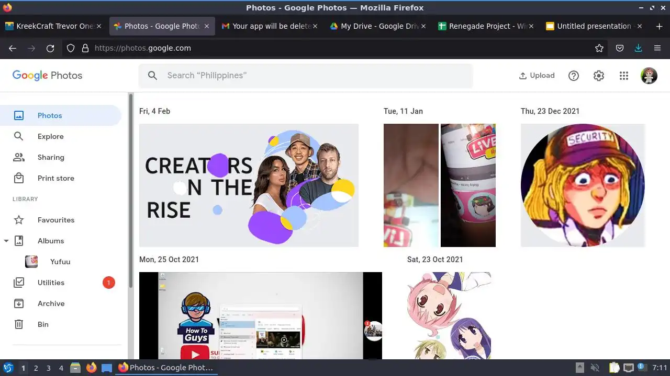670x376 pixels.
Task: Open the pink-haired anime girls photo
Action: tap(449, 315)
